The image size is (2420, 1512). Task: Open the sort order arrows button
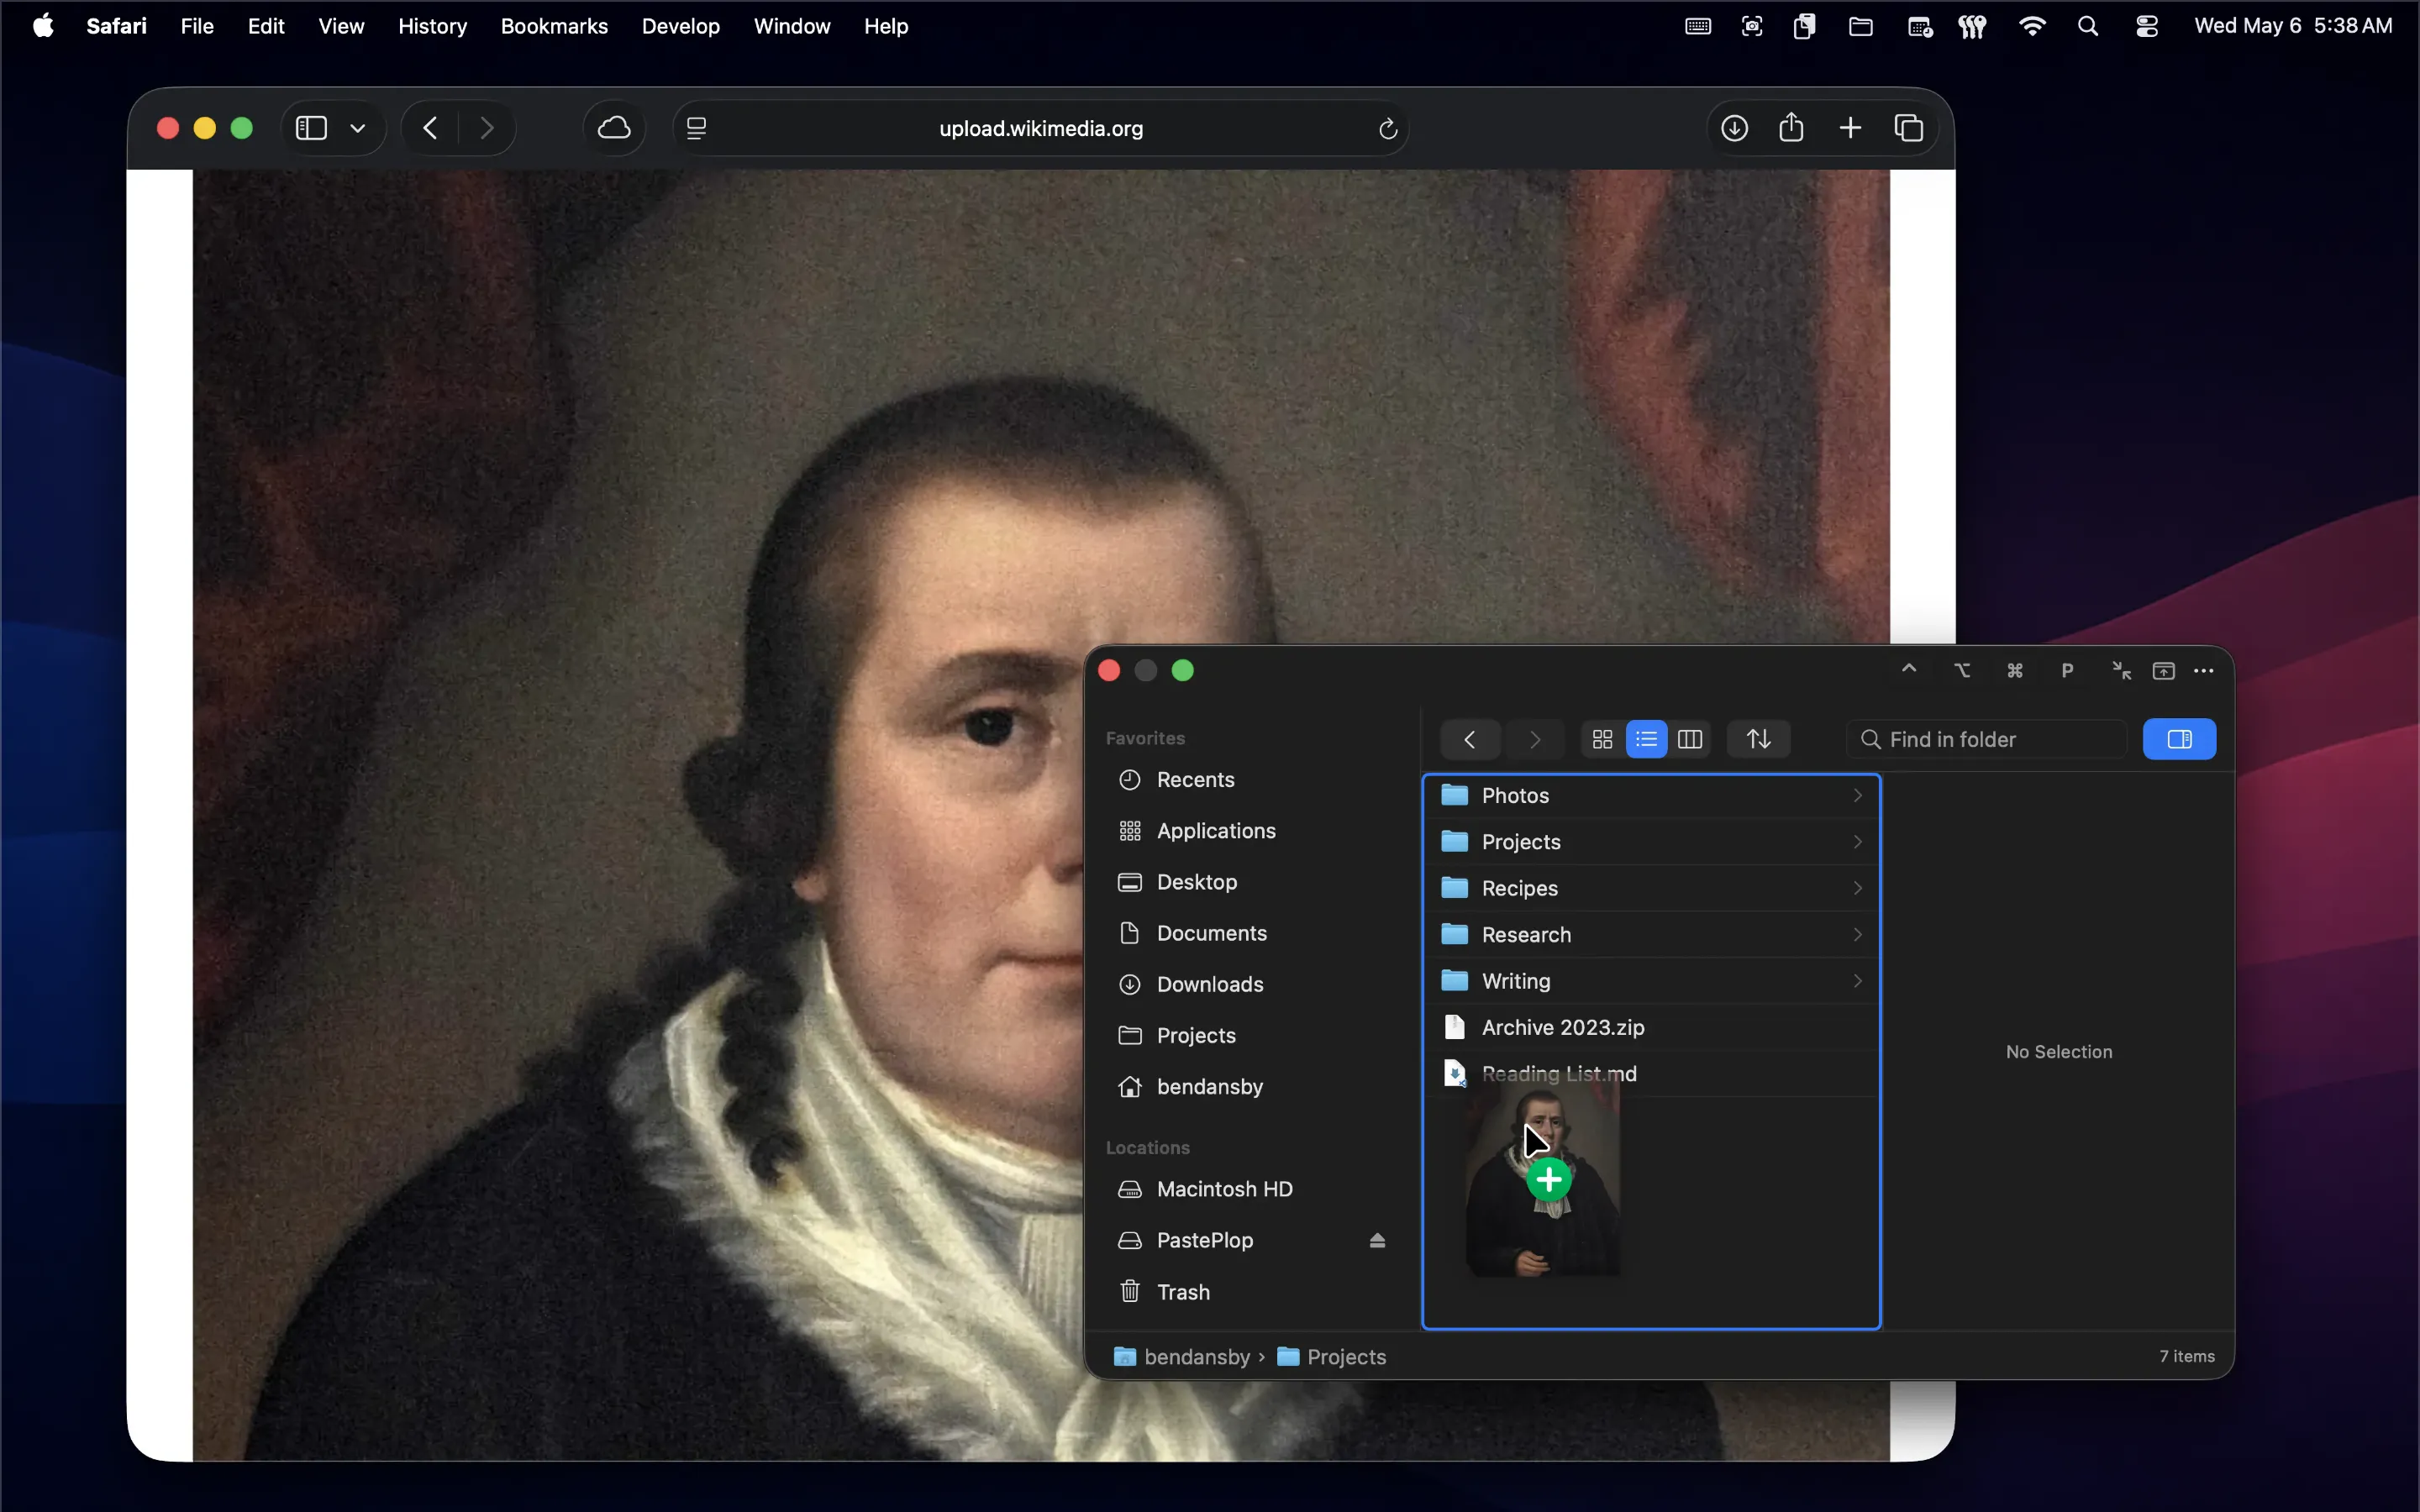tap(1758, 739)
